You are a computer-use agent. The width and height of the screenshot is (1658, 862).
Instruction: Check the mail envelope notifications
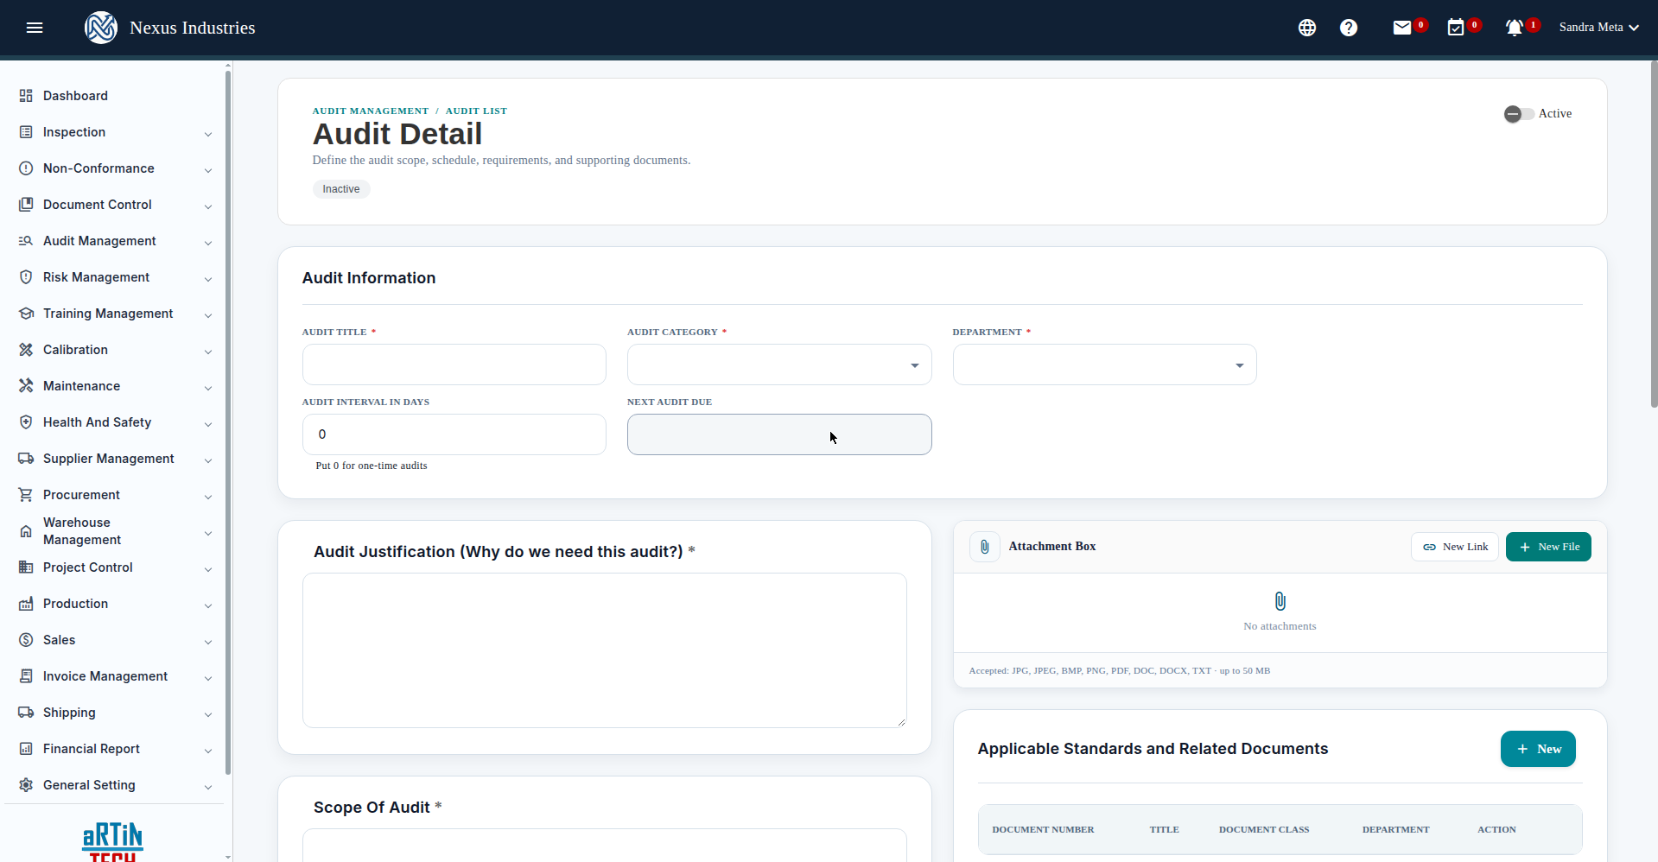1402,28
